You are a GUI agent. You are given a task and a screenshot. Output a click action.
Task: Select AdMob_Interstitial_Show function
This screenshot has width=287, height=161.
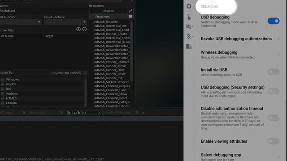pyautogui.click(x=112, y=38)
